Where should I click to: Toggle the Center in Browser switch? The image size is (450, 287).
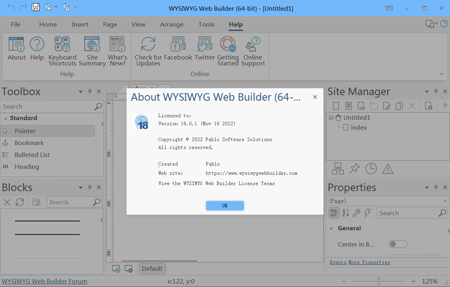(x=398, y=244)
